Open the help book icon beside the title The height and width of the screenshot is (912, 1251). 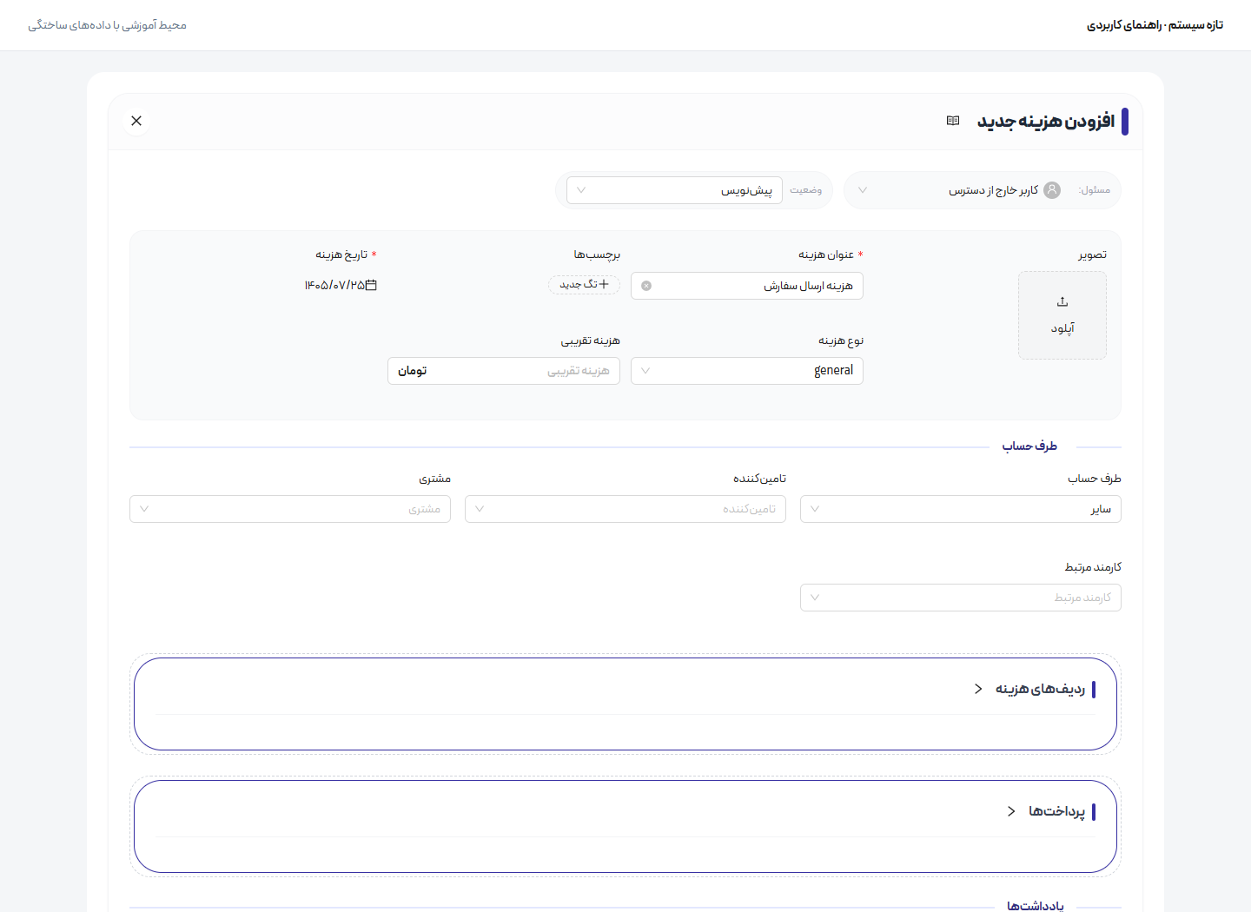tap(953, 121)
